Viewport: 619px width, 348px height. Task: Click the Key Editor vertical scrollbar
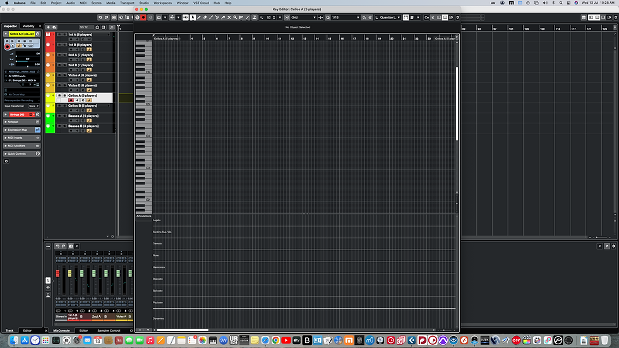(457, 104)
